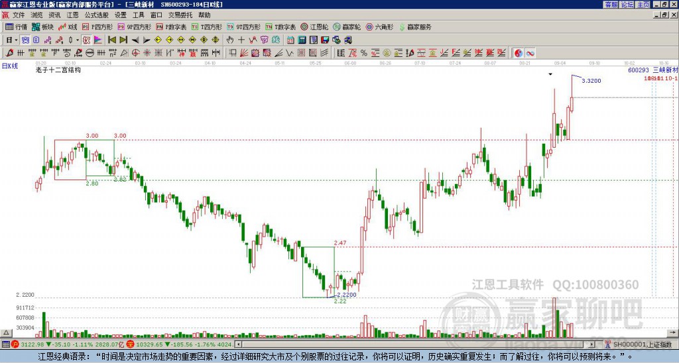
Task: Click the 3.3200 price high label
Action: click(591, 81)
